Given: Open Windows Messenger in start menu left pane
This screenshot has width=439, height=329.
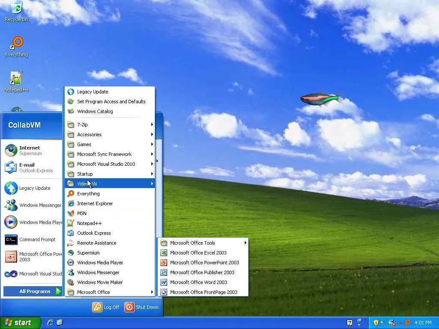Looking at the screenshot, I should (33, 205).
